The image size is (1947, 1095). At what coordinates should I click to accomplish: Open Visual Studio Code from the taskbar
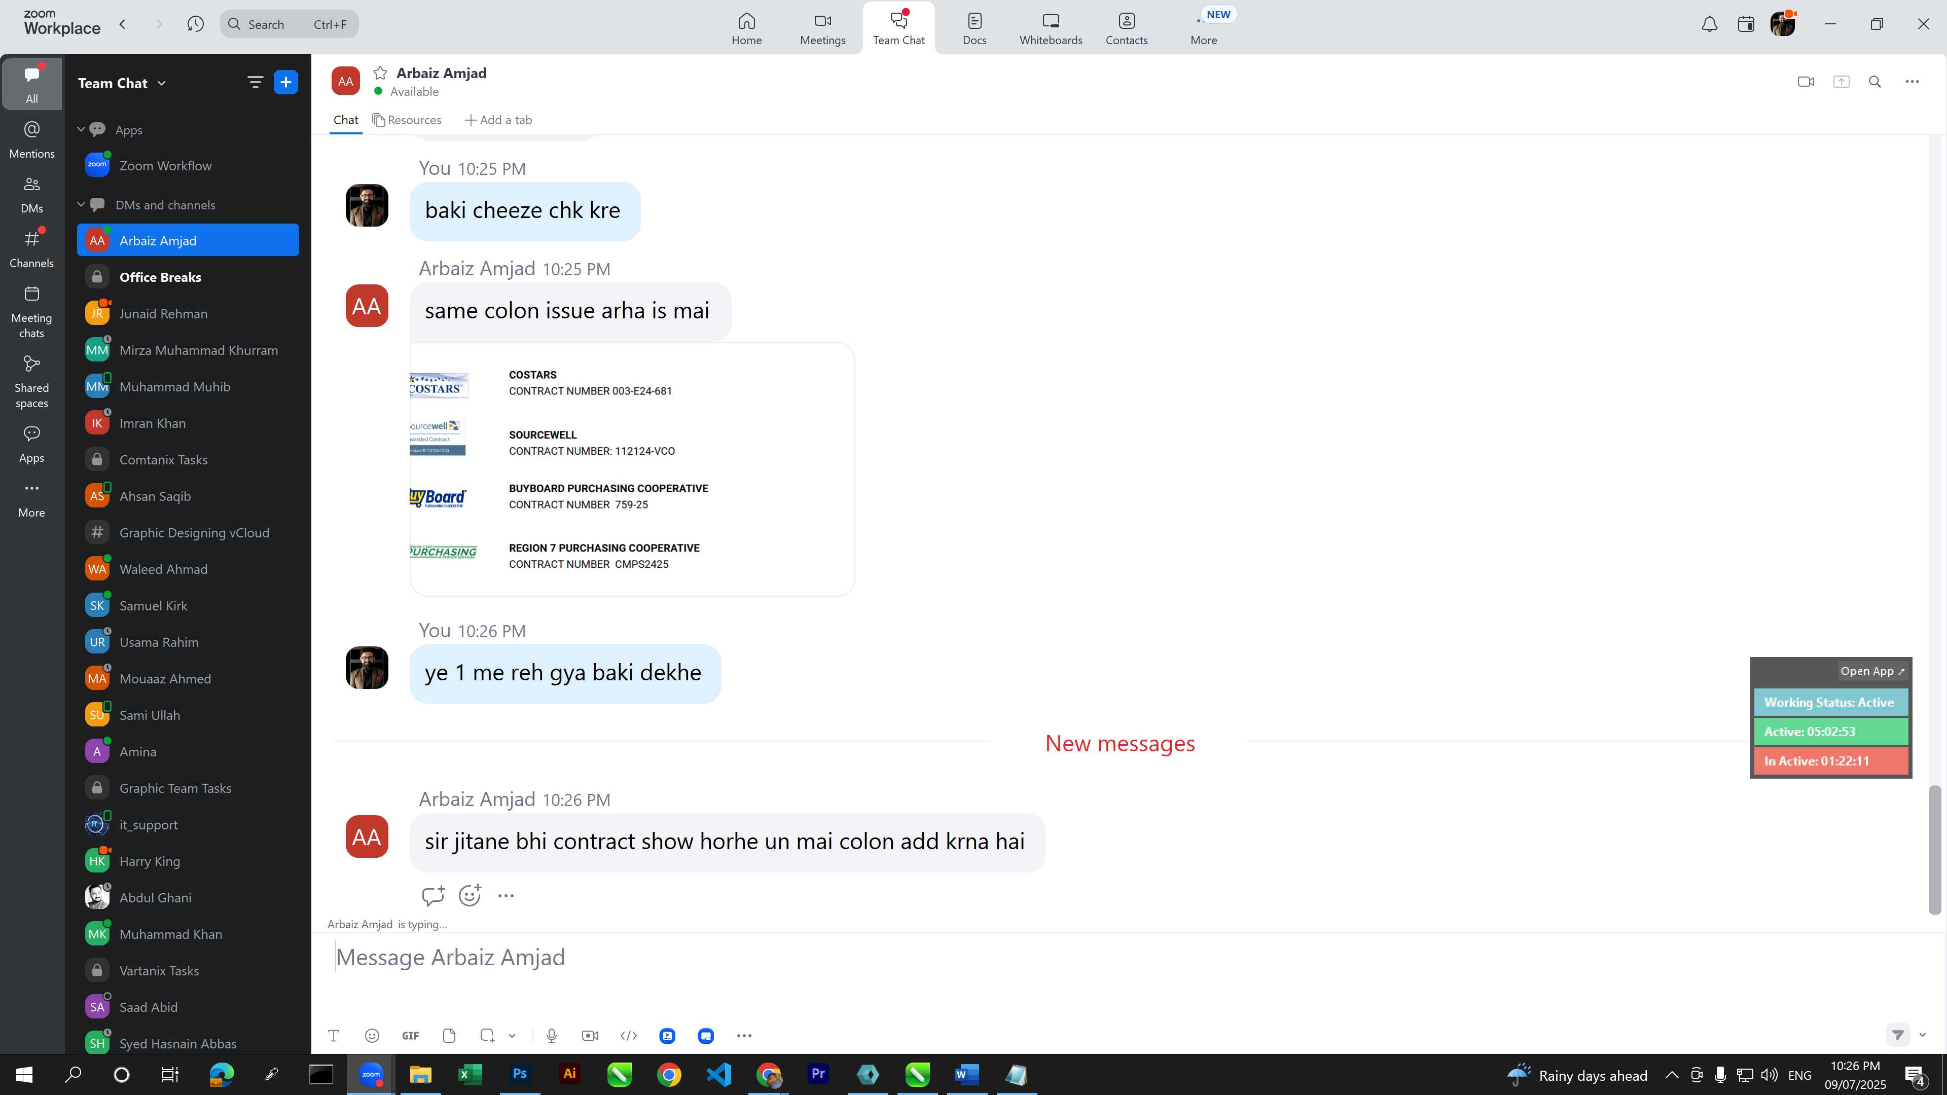(719, 1074)
